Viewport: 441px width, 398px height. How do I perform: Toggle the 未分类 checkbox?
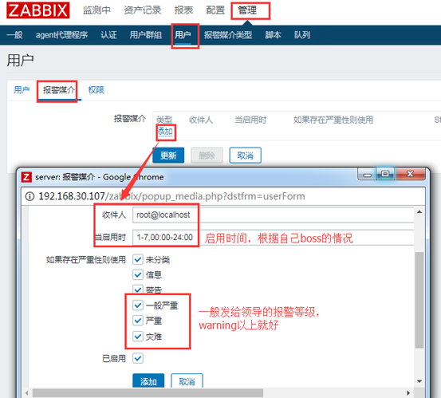138,259
